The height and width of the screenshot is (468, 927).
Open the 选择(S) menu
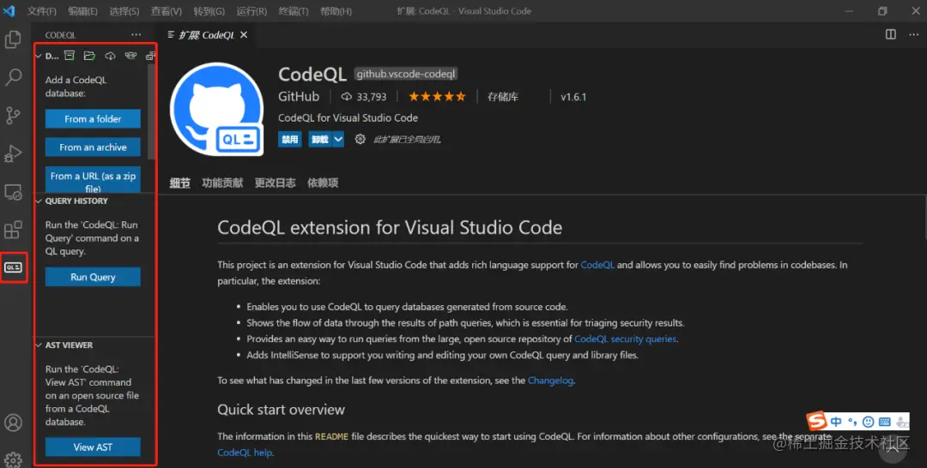[x=124, y=11]
